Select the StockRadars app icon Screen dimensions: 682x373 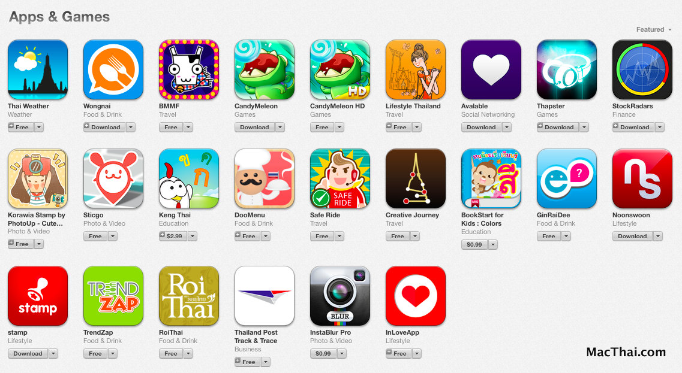coord(642,69)
